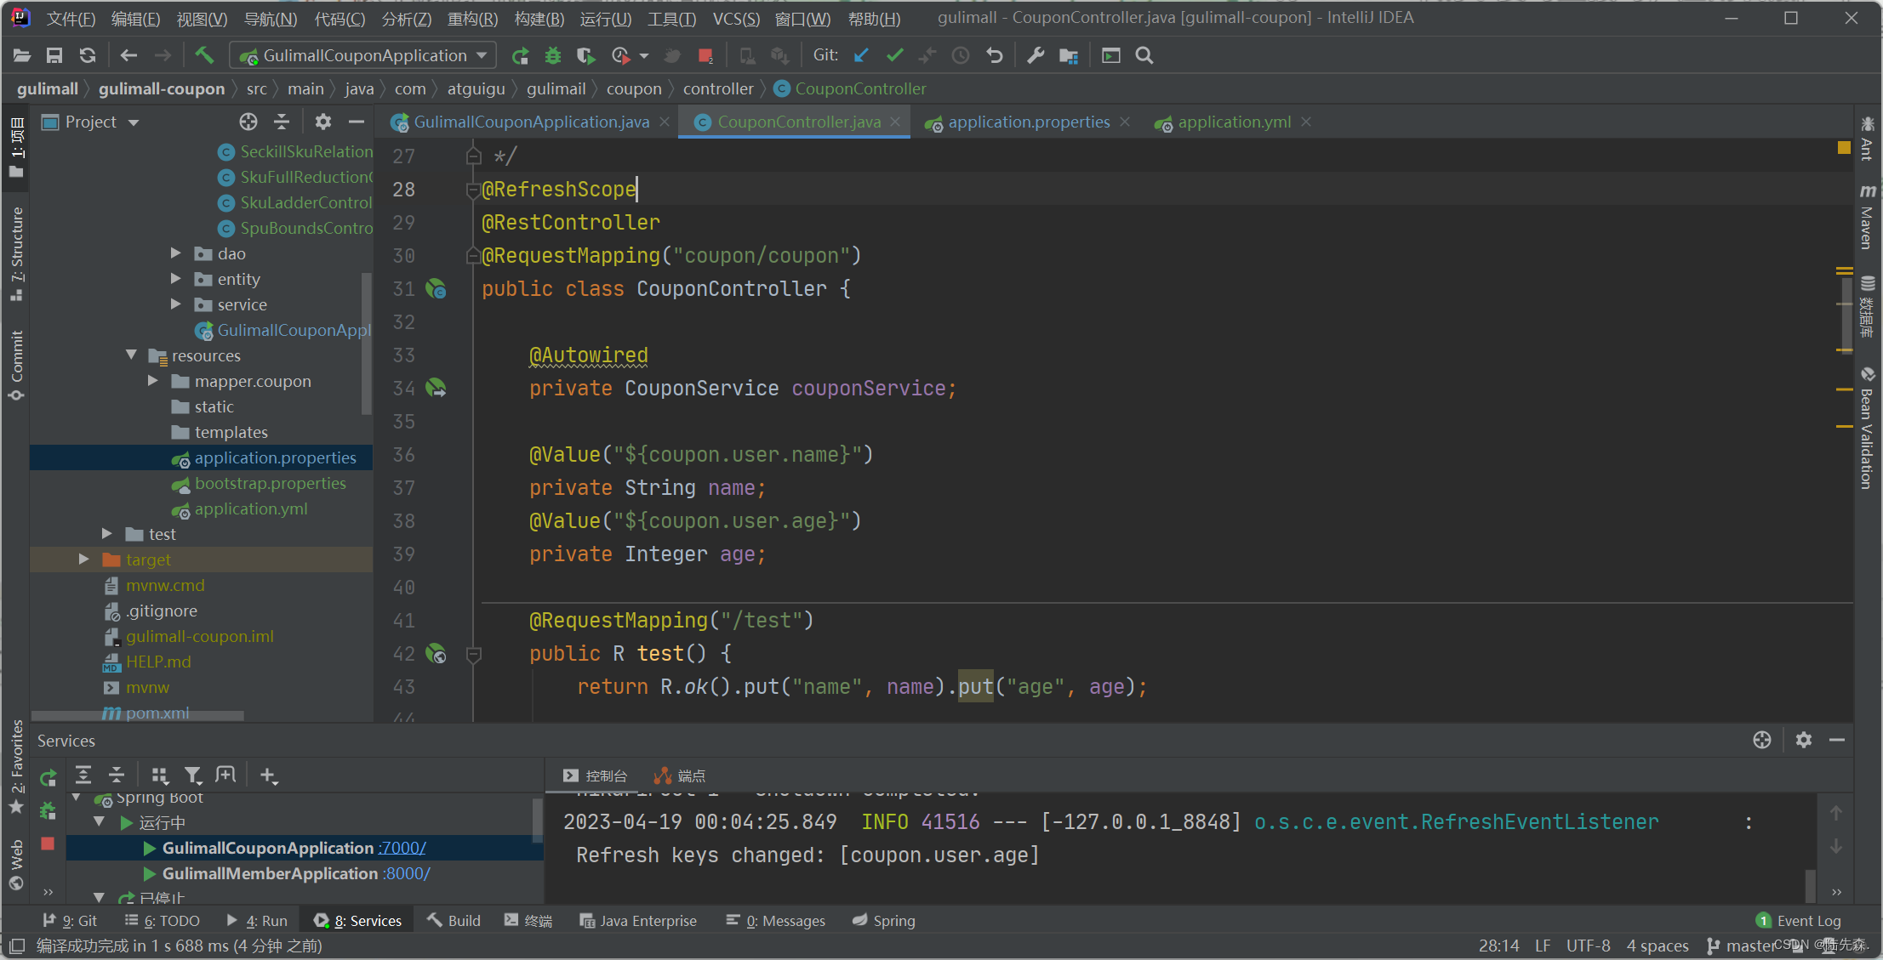1883x960 pixels.
Task: Click the Build project hammer icon
Action: (203, 55)
